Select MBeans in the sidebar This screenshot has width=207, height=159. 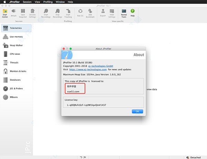[x=16, y=97]
